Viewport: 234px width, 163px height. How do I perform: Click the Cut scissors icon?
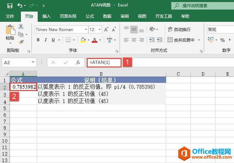21,27
